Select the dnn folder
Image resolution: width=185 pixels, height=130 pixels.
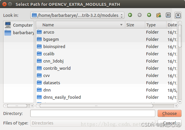(x=106, y=90)
